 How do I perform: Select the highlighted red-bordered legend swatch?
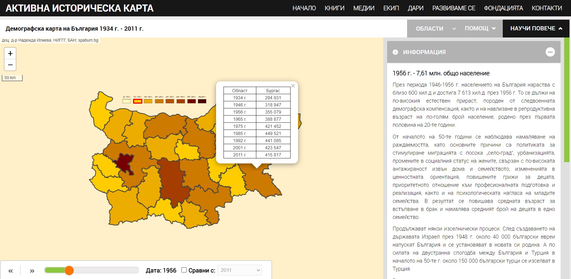tap(137, 101)
